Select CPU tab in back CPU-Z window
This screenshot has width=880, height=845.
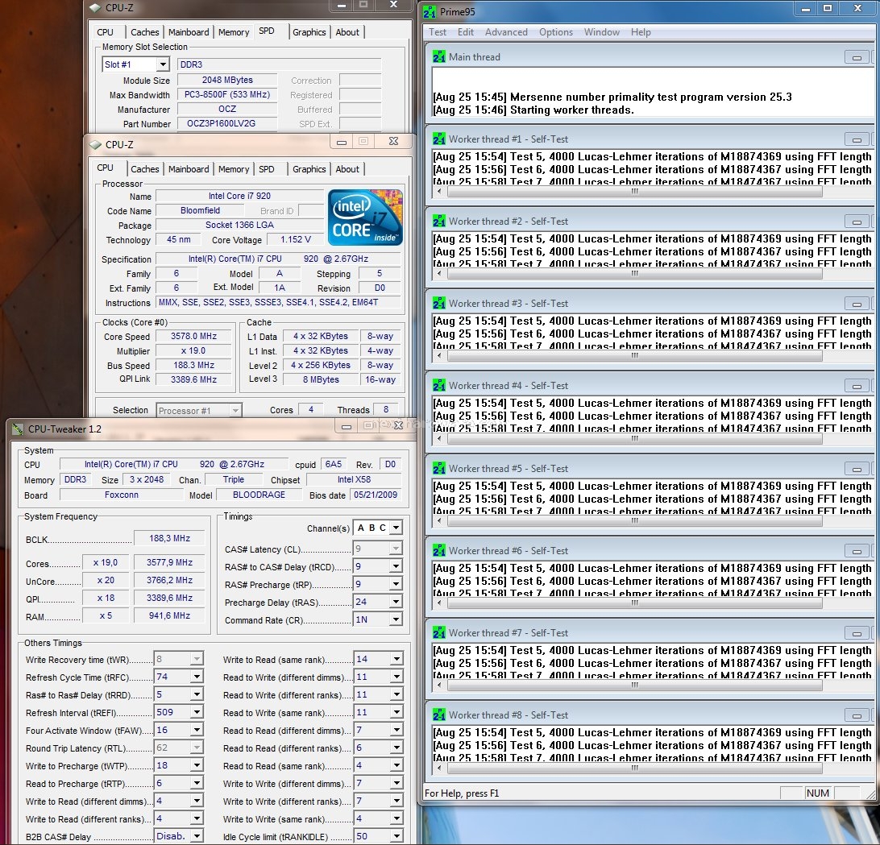coord(105,32)
